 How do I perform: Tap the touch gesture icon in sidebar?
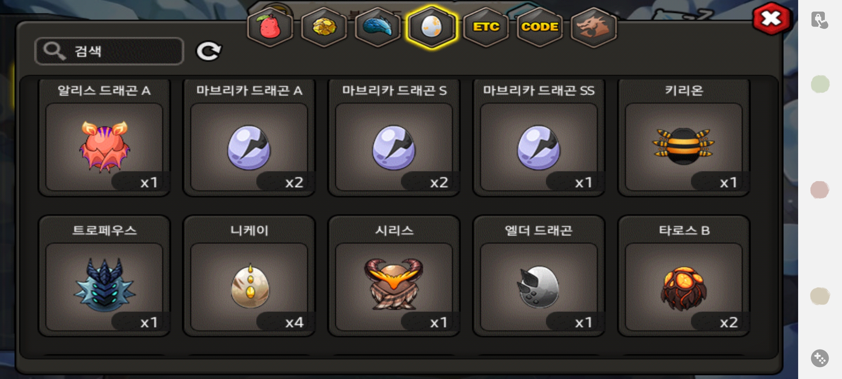(x=820, y=20)
